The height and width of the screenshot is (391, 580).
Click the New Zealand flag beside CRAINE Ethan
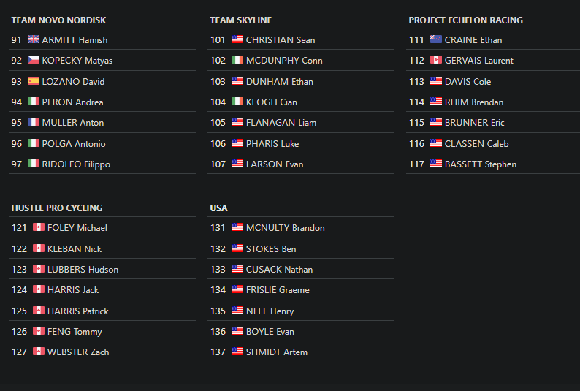coord(436,39)
